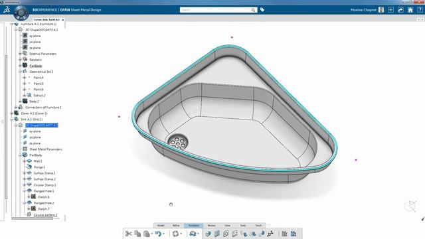Click the share arrow icon

pyautogui.click(x=400, y=10)
